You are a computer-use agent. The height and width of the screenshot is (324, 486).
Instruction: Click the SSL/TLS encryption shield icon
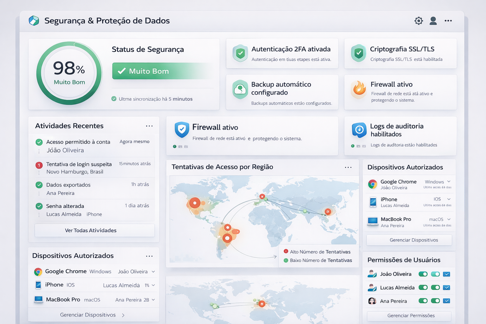(358, 53)
